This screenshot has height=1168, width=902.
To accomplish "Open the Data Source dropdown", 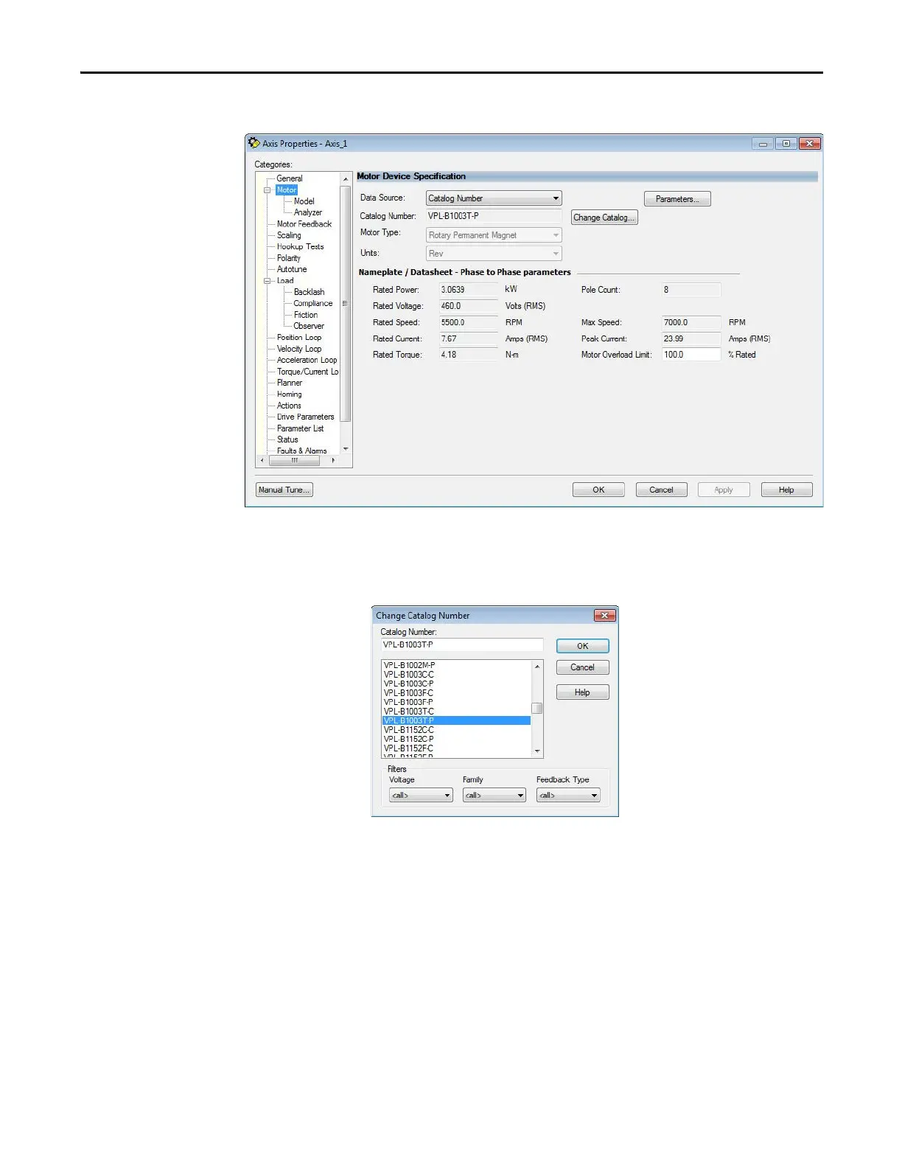I will tap(494, 198).
